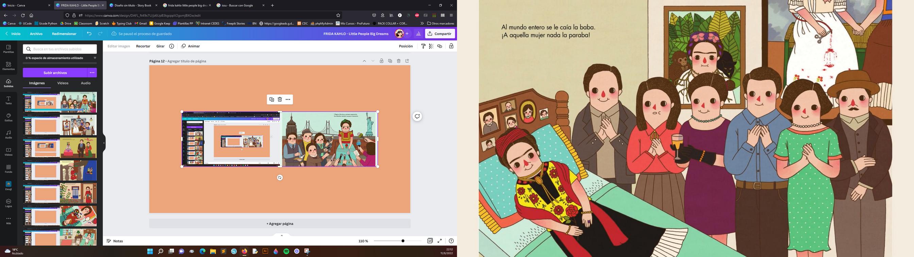Open the transparency checkerboard icon
914x257 pixels.
pyautogui.click(x=431, y=46)
